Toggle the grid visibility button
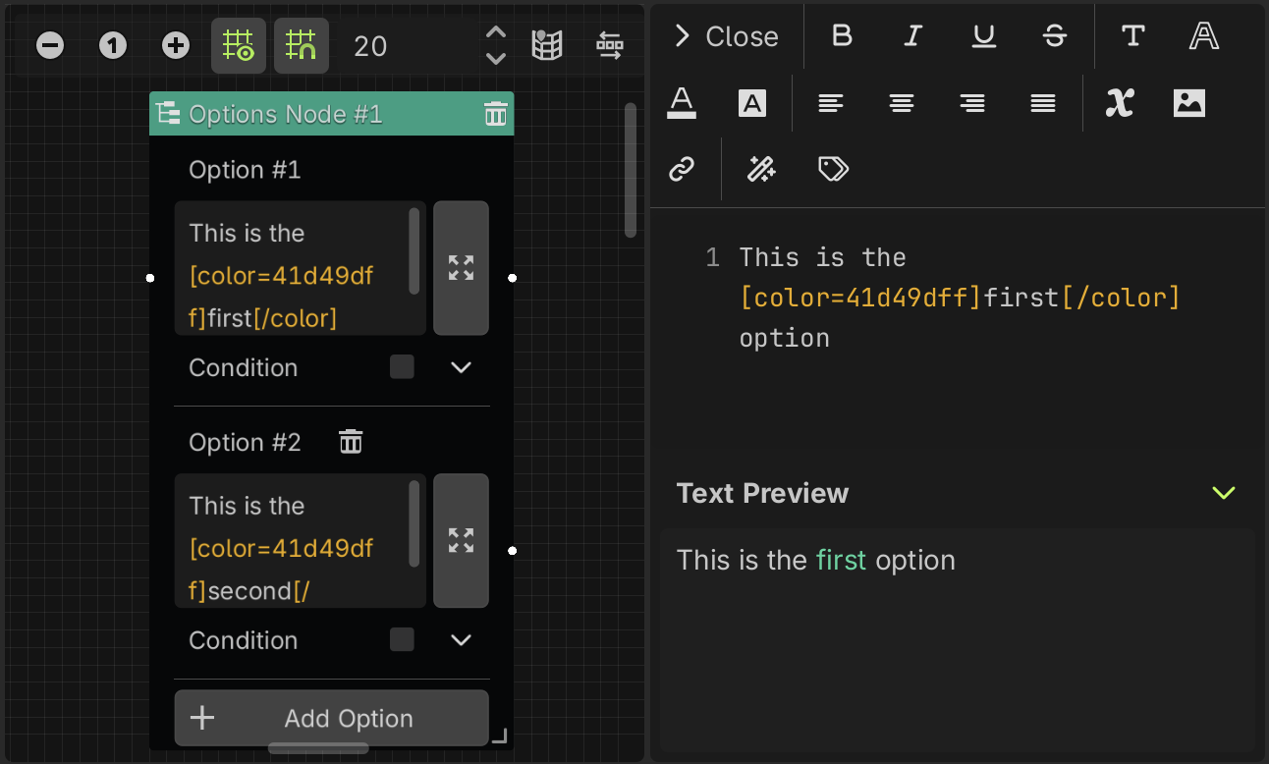The width and height of the screenshot is (1269, 764). click(x=239, y=45)
